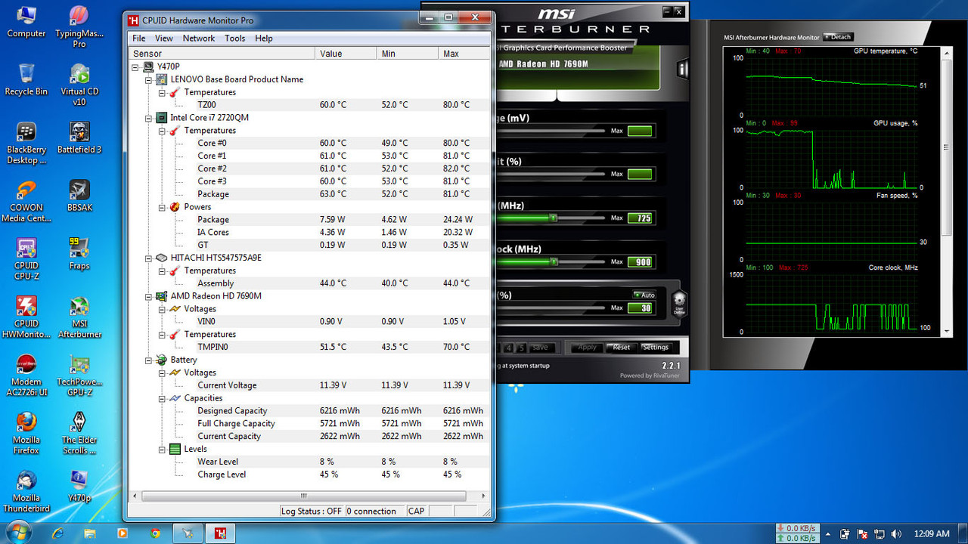Launch MSI Afterburner desktop shortcut

click(x=79, y=317)
